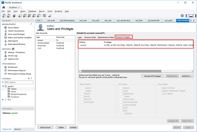
Task: Switch to the Account Limits tab
Action: [90, 37]
